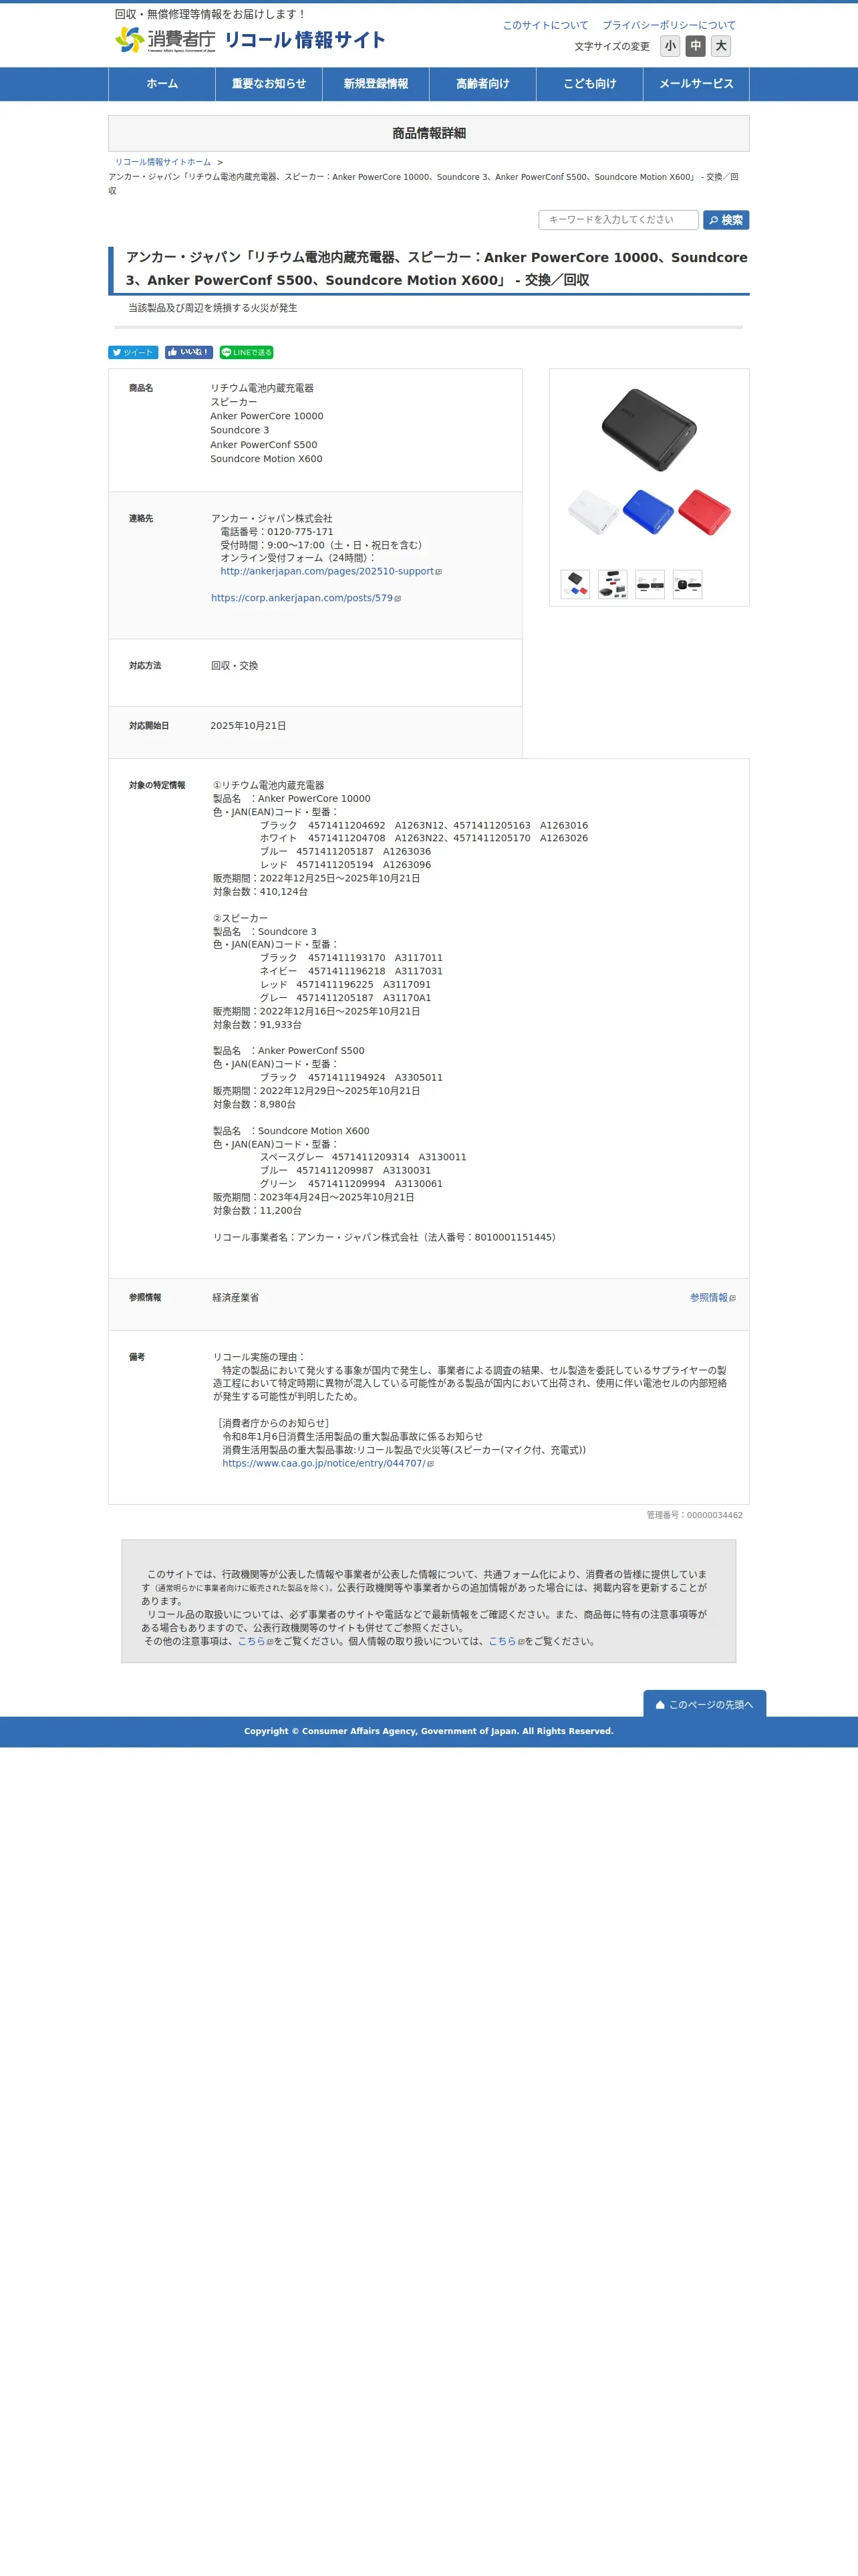
Task: Open the 高齢者向け navigation tab
Action: [482, 84]
